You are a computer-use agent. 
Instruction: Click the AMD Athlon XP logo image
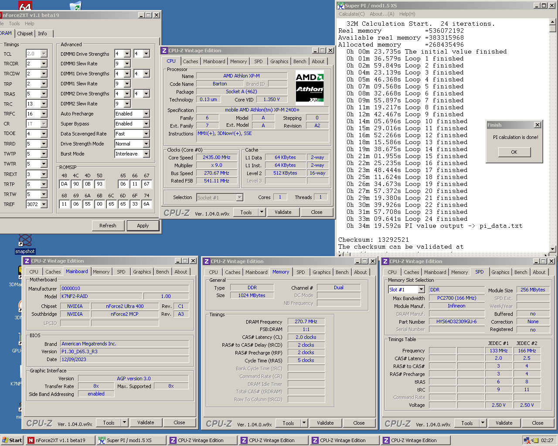tap(310, 88)
